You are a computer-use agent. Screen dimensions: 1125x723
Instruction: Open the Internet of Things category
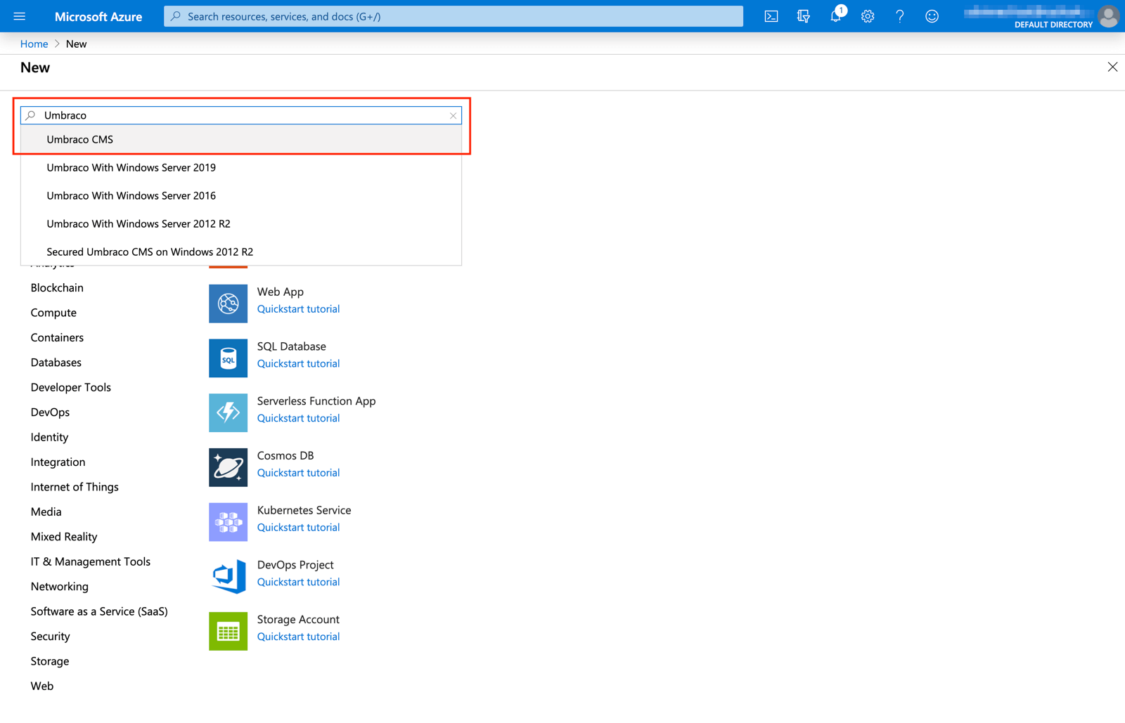pos(75,487)
